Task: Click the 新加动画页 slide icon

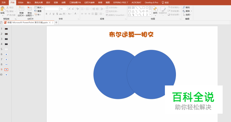Action: pos(29,9)
